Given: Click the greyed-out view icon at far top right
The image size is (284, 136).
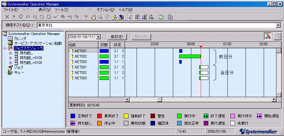Looking at the screenshot, I should click(277, 36).
